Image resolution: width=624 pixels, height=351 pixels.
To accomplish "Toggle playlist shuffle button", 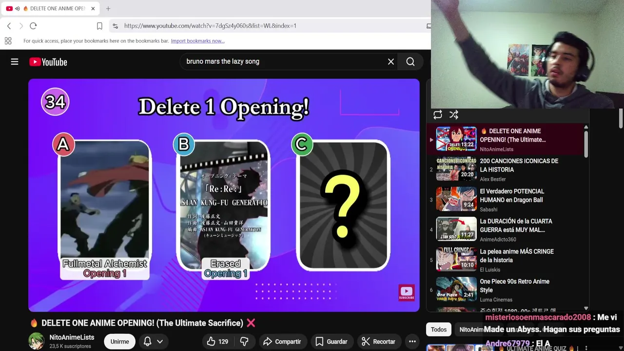I will point(454,115).
